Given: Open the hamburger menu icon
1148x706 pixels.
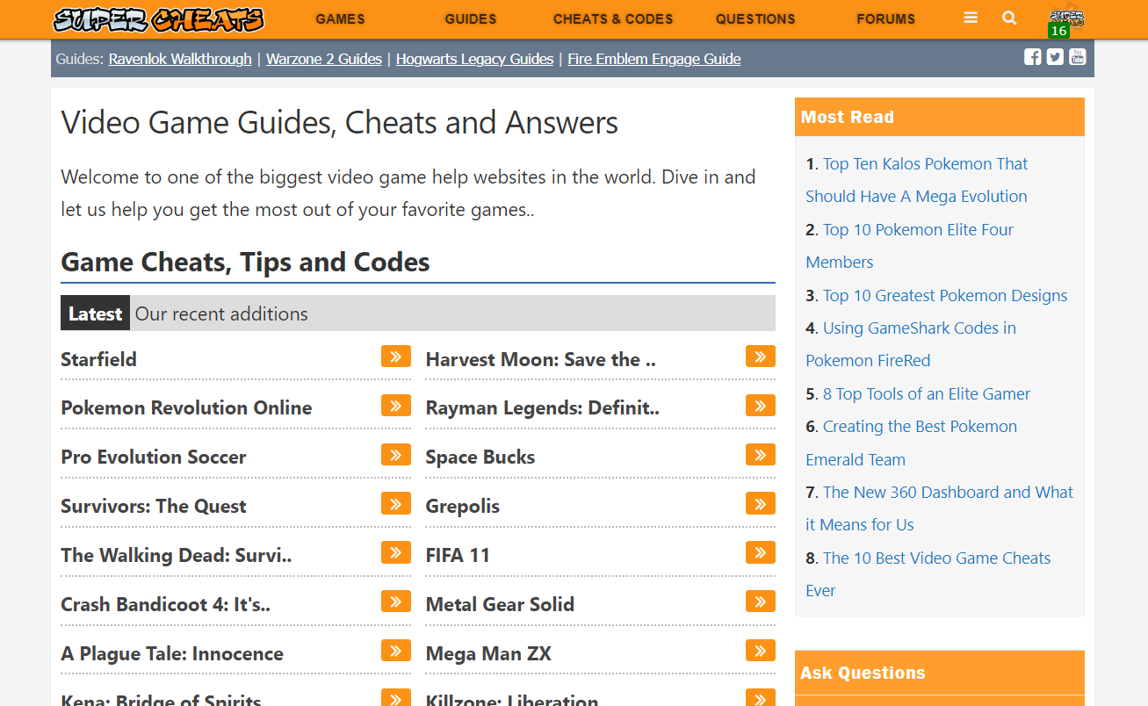Looking at the screenshot, I should pos(971,18).
